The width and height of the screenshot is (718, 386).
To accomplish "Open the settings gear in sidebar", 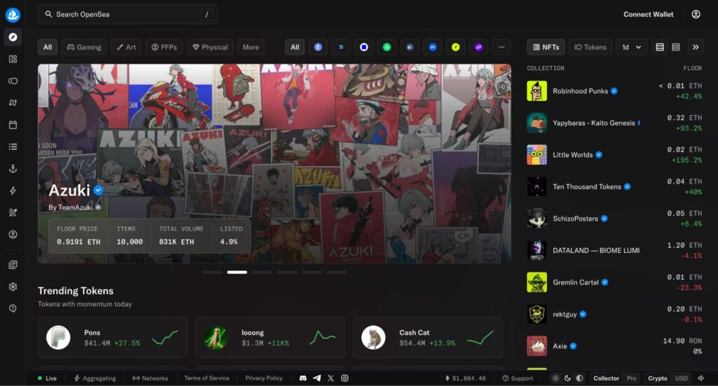I will (x=13, y=287).
